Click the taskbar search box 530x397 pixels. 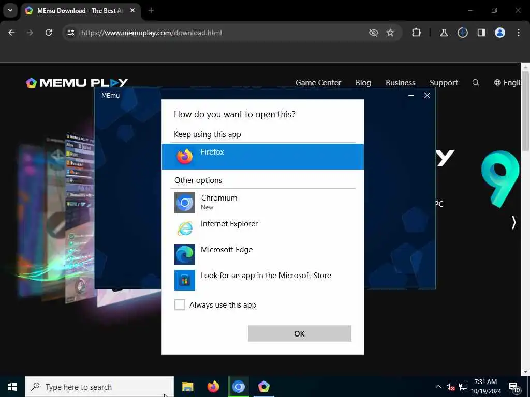99,387
